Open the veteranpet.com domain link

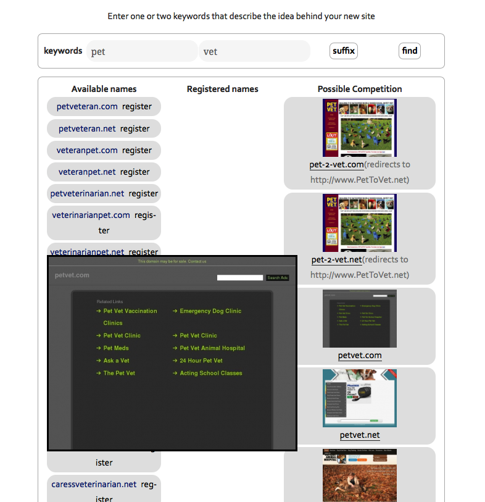[x=87, y=151]
